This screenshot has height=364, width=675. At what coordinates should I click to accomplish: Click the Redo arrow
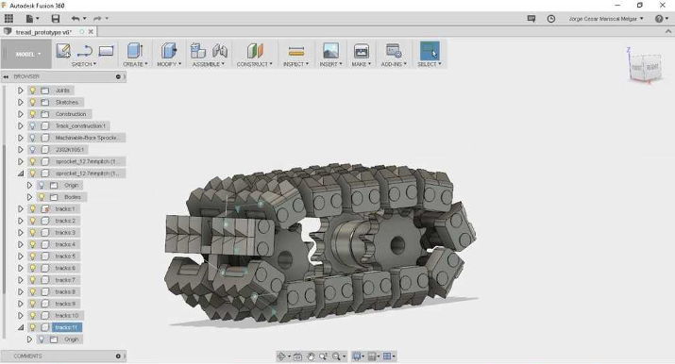pyautogui.click(x=98, y=19)
